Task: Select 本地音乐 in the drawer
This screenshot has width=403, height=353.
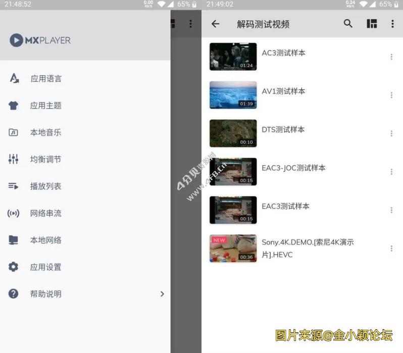Action: click(85, 132)
